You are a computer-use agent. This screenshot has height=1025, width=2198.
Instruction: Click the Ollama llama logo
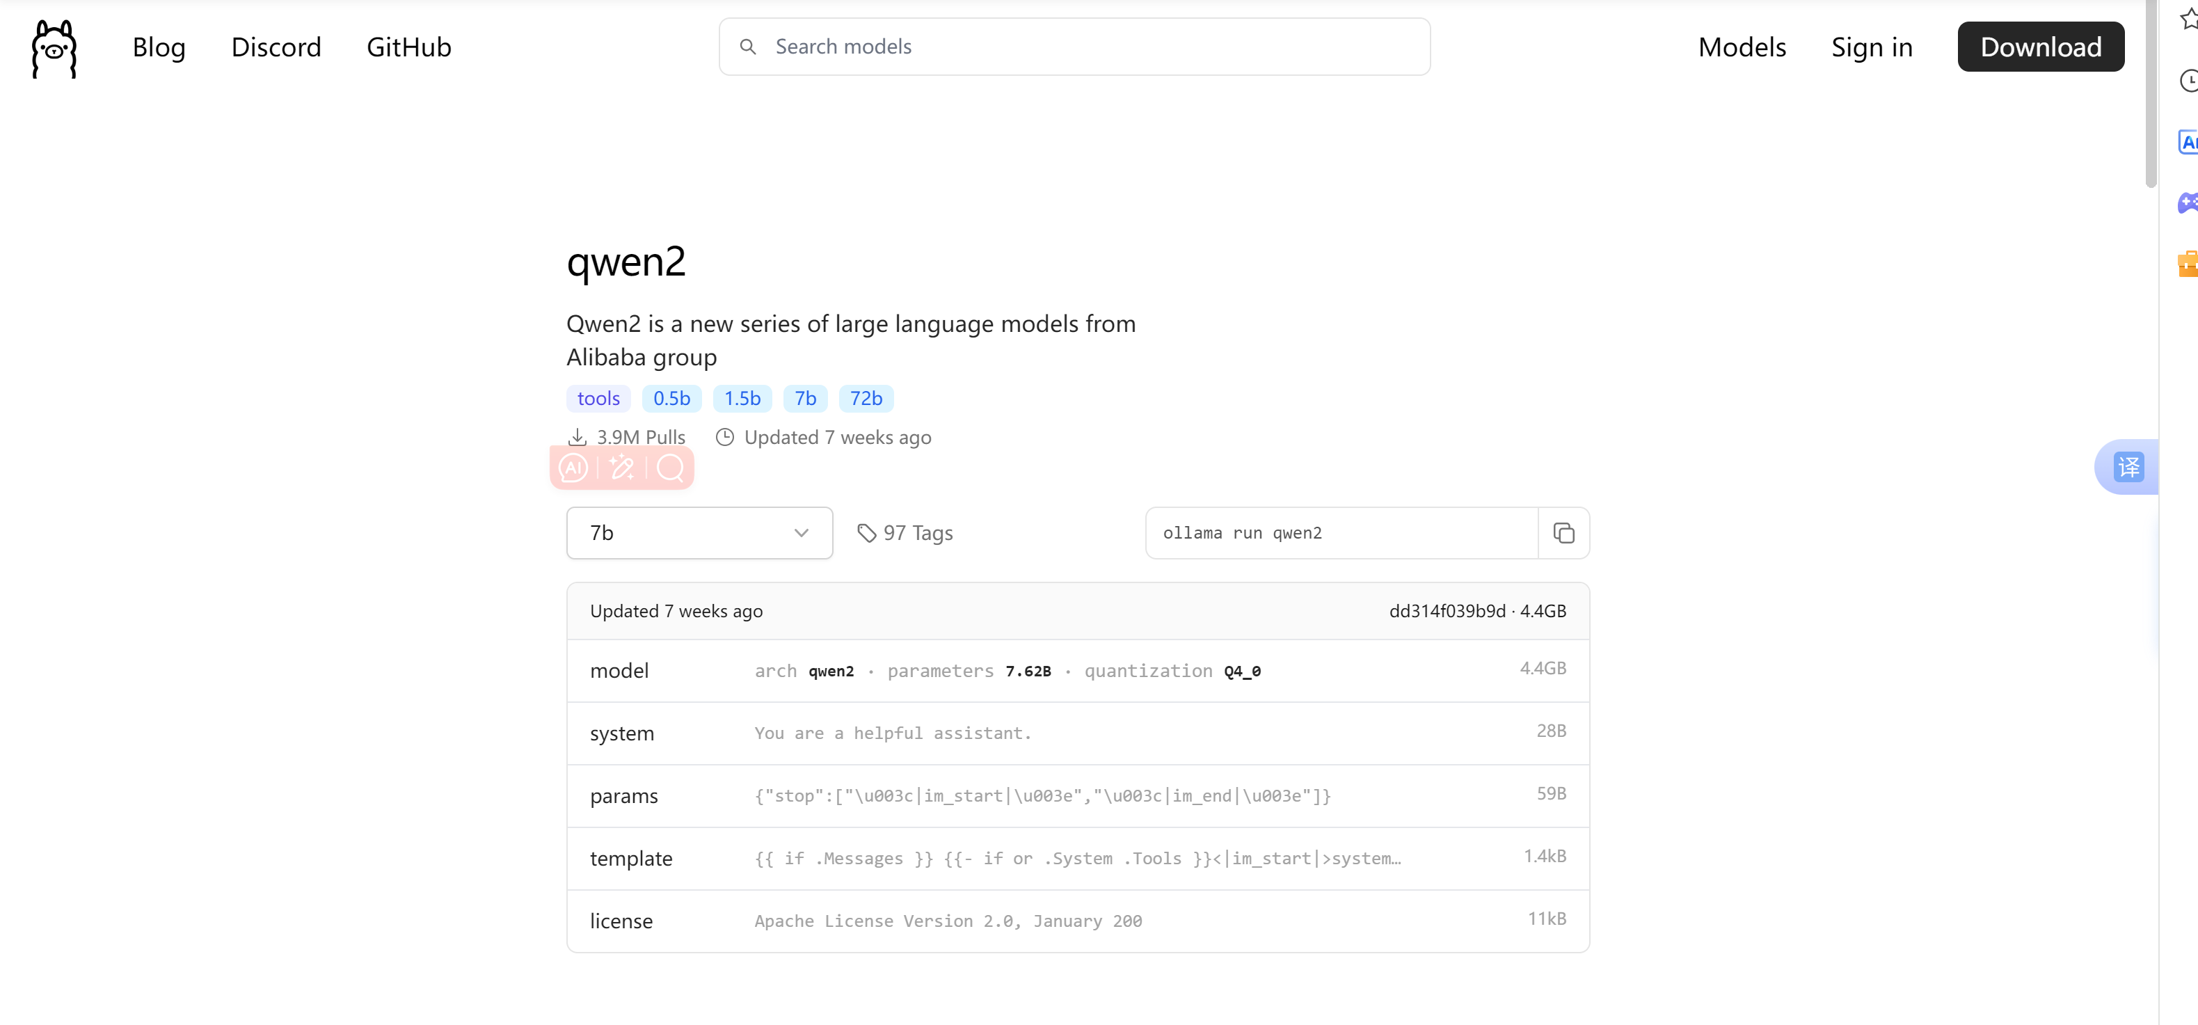54,48
